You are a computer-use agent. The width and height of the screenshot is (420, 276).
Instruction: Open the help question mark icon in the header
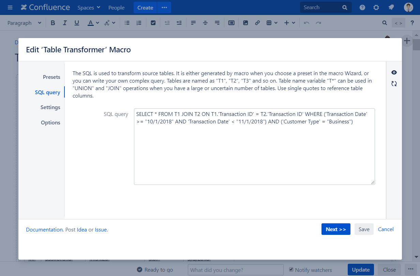(x=362, y=7)
